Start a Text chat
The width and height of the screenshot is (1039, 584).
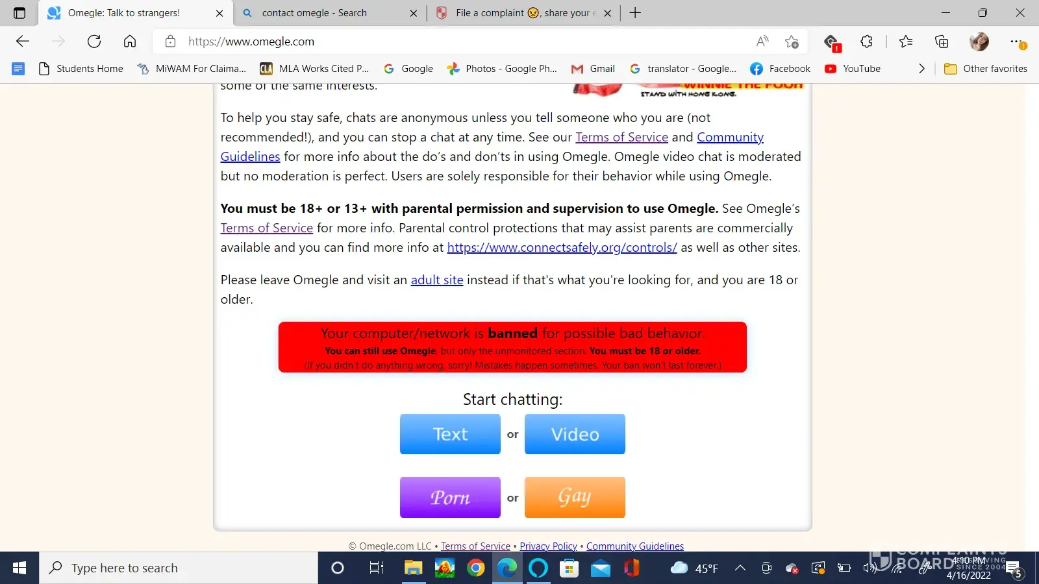[x=450, y=434]
